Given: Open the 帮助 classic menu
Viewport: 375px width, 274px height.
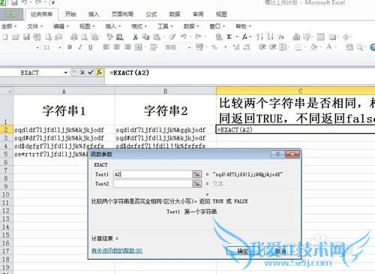Looking at the screenshot, I should [x=243, y=26].
